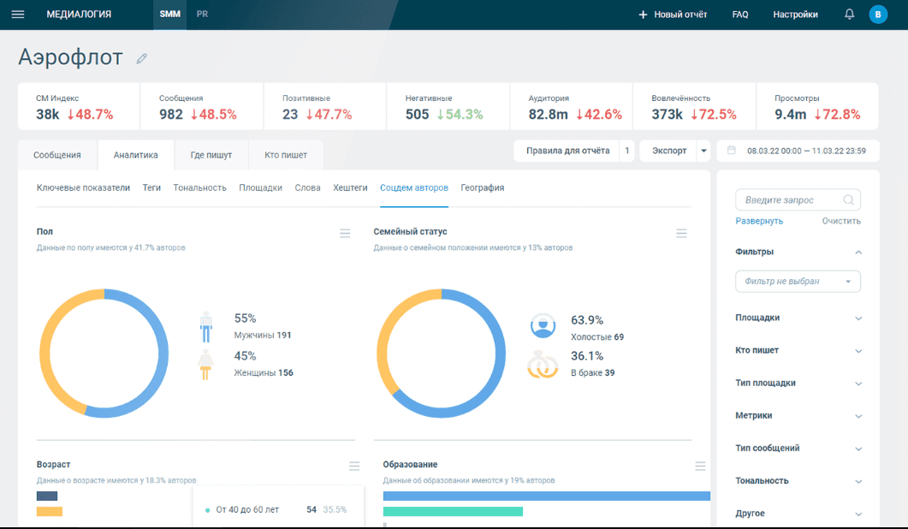Screen dimensions: 908x529
Task: Click the plus icon for Новый отчёт
Action: pos(643,15)
